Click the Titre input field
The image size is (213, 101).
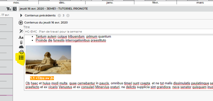118,32
